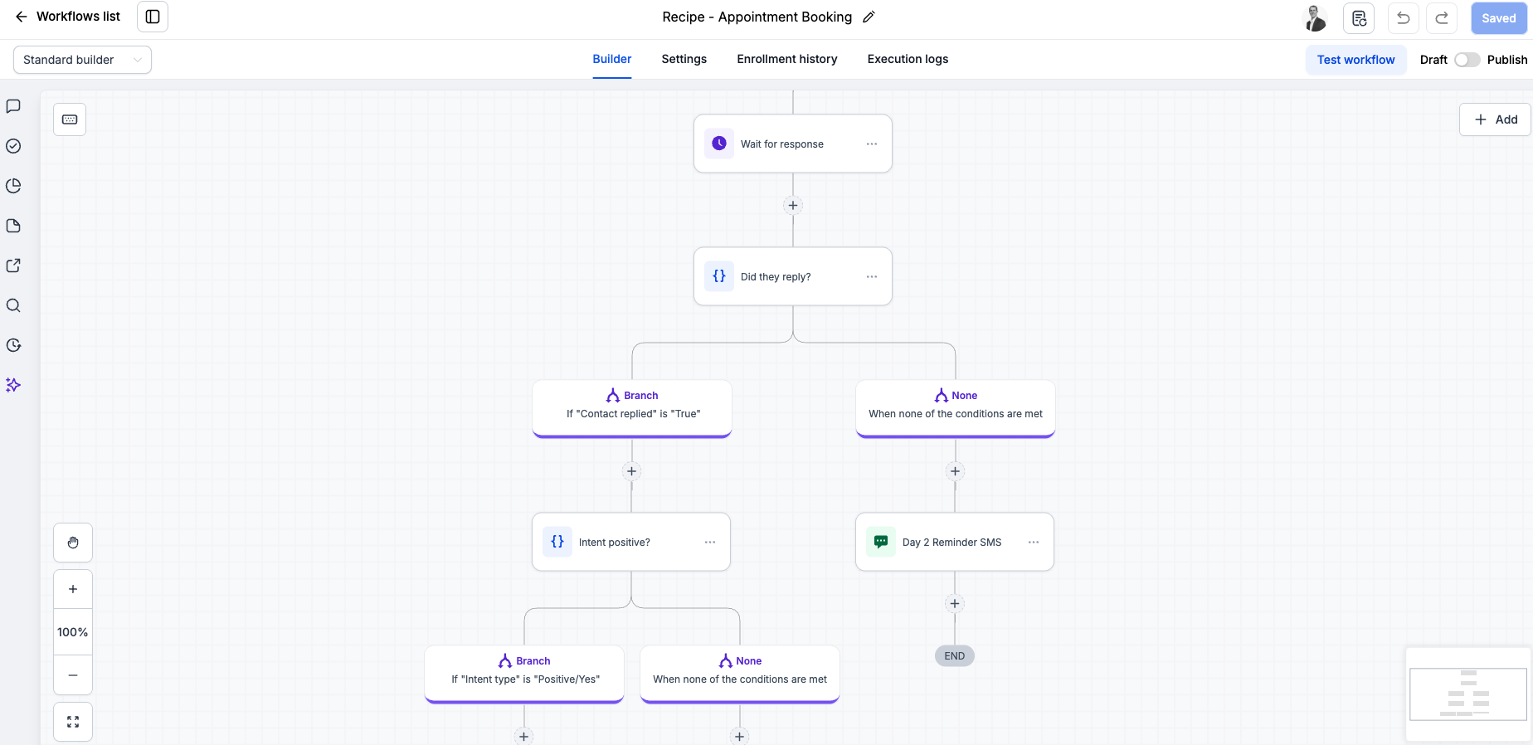Open the Execution logs tab
Screen dimensions: 1533x745
pos(908,59)
